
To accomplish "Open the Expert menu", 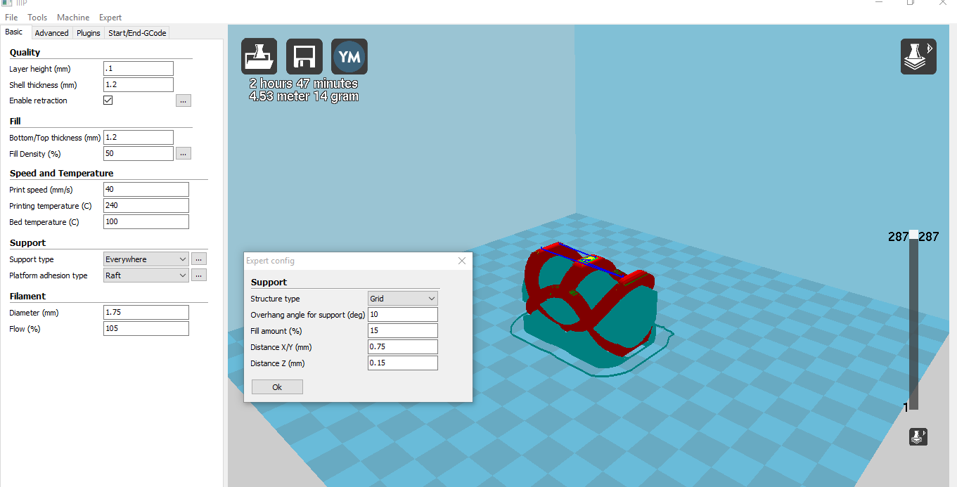I will (x=110, y=17).
